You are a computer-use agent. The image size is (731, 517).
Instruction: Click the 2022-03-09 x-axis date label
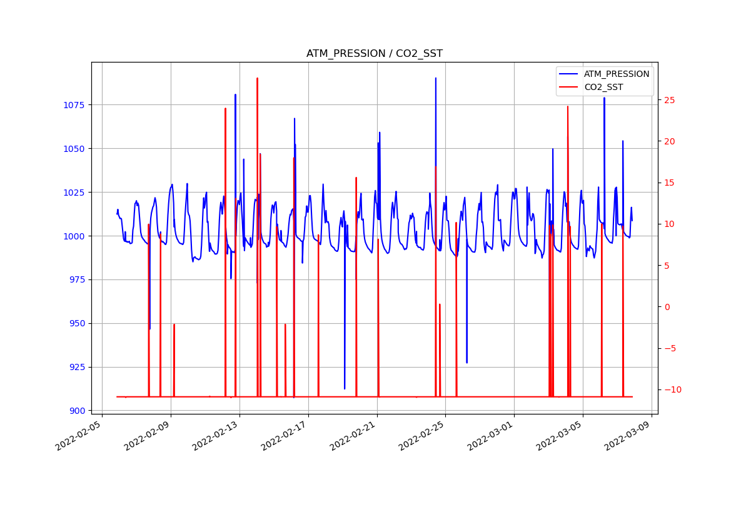628,435
